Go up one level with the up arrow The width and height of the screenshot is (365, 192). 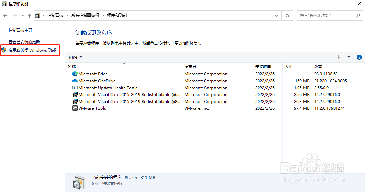pos(29,16)
